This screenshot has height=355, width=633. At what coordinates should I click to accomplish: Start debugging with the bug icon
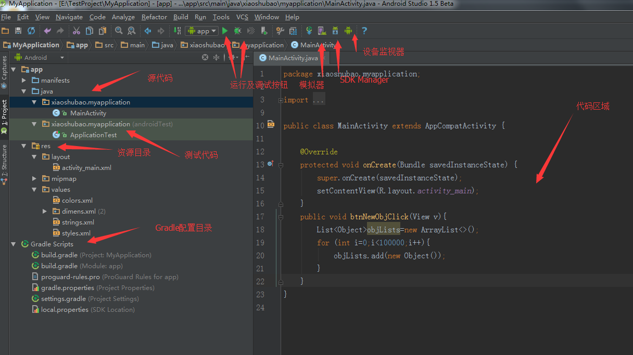point(238,31)
